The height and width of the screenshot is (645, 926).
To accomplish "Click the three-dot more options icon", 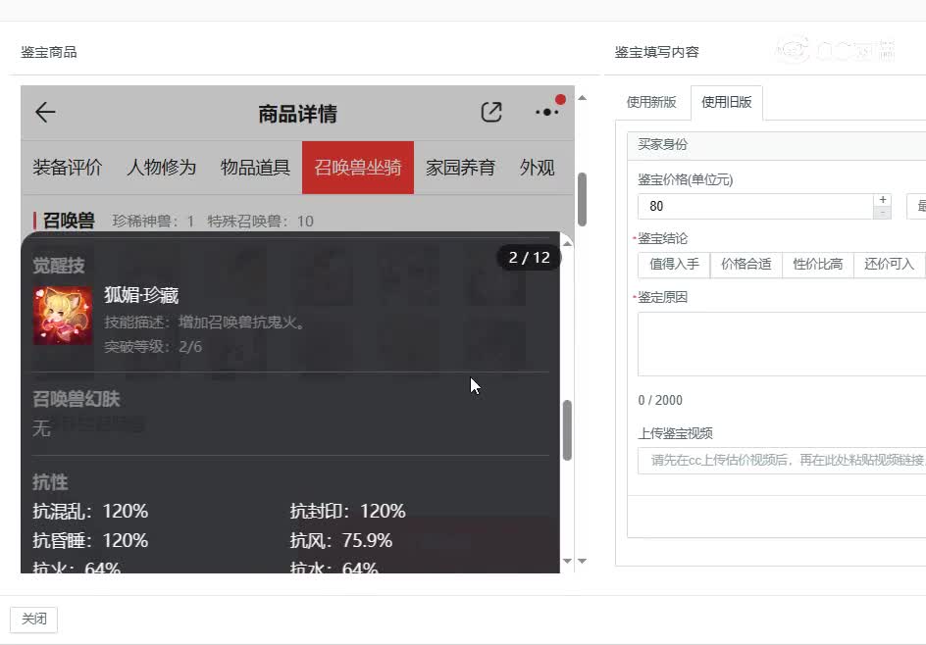I will click(x=546, y=113).
